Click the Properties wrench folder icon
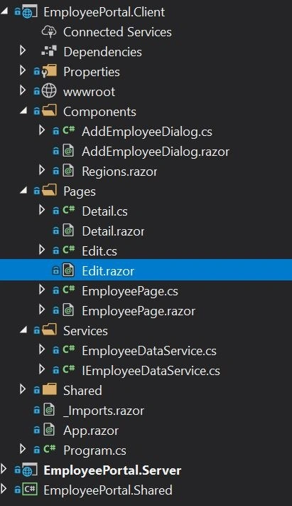This screenshot has height=506, width=292. (49, 71)
